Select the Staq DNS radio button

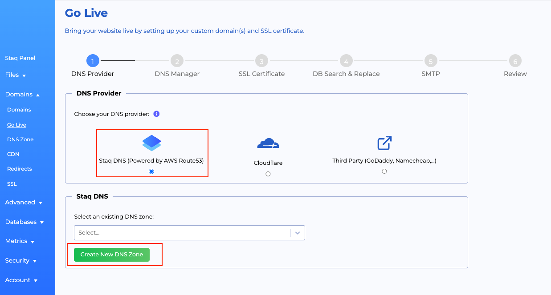tap(151, 171)
